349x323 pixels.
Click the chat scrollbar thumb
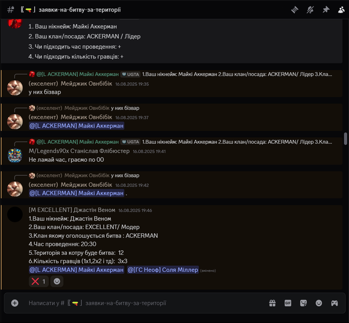pos(345,139)
